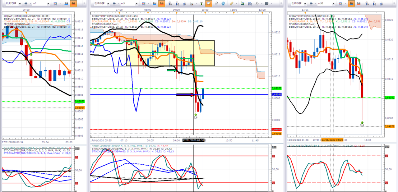
Task: Click the 0,84978 red price label on m5 chart
Action: pos(276,130)
